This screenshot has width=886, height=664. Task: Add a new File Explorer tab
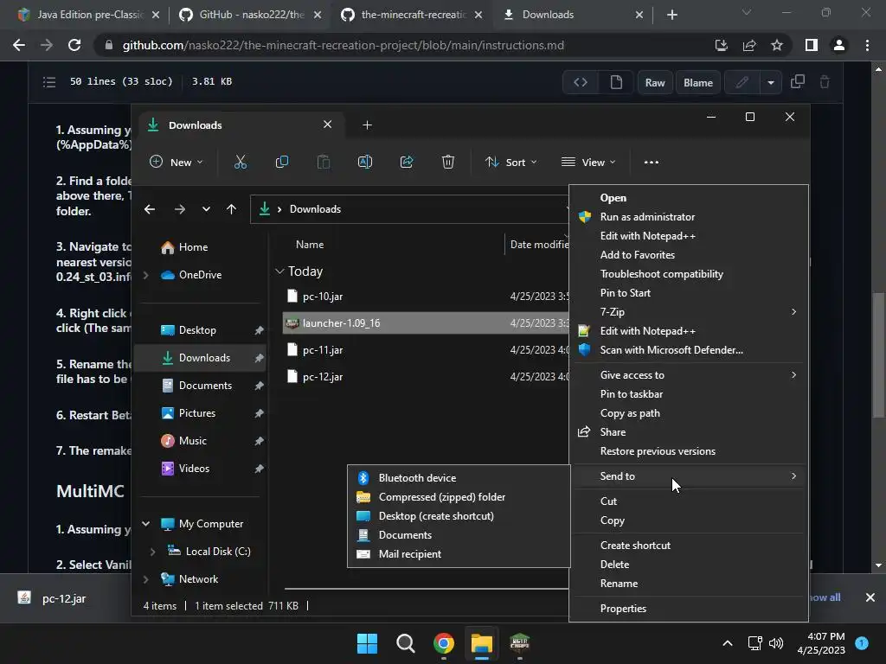click(x=367, y=124)
